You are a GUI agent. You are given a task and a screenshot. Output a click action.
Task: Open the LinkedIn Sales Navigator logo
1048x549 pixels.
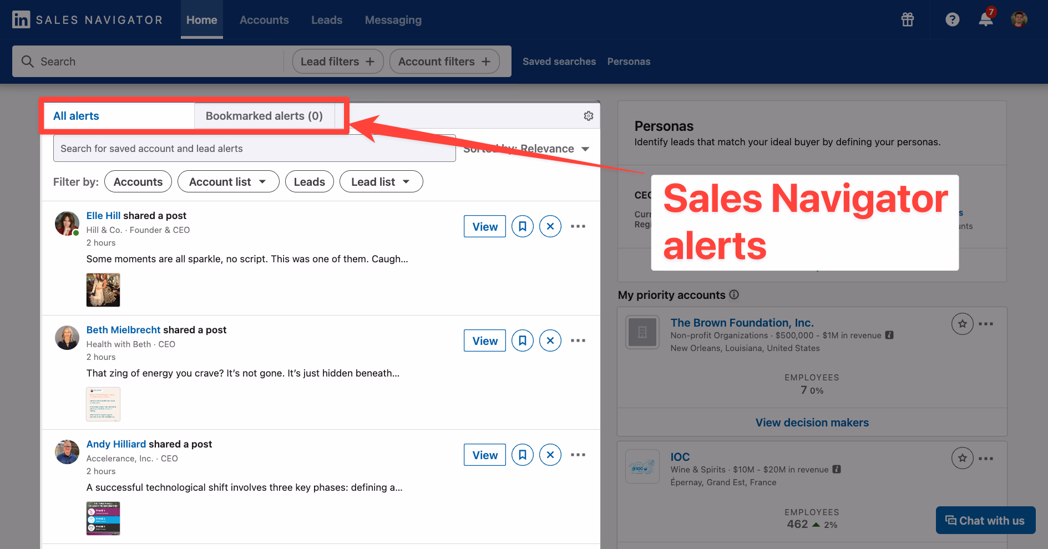point(87,20)
